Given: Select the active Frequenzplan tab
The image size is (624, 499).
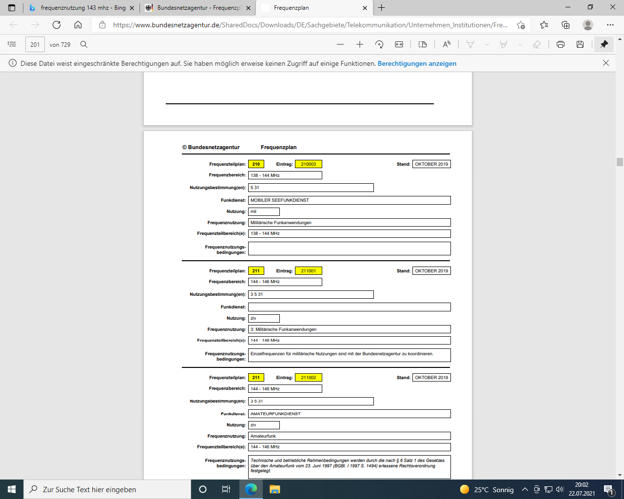Looking at the screenshot, I should click(314, 8).
